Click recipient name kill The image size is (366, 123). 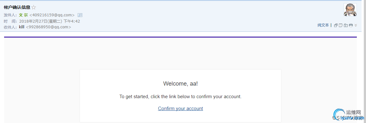tap(22, 27)
